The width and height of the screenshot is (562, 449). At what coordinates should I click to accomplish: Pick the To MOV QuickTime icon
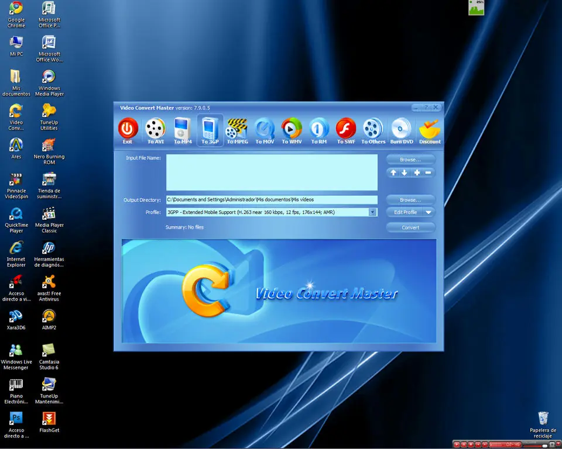point(265,128)
